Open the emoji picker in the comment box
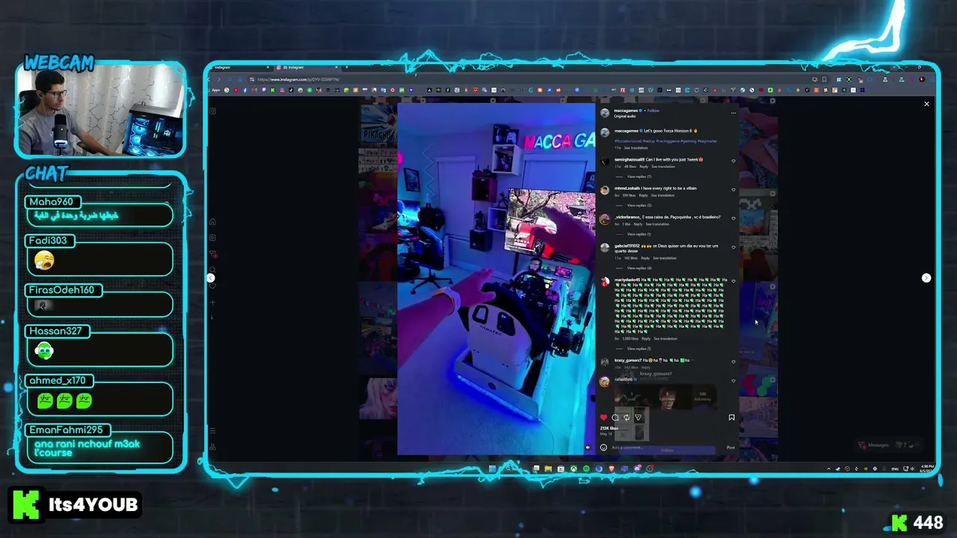Viewport: 957px width, 538px height. tap(604, 448)
